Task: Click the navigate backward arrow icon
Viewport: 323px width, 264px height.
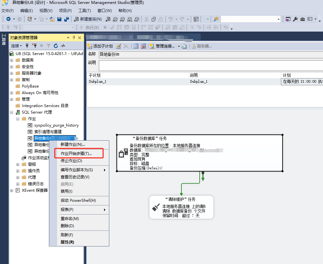Action: coord(8,19)
